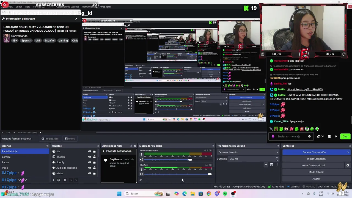Open Audio de escritorio channel options dots

[142, 155]
